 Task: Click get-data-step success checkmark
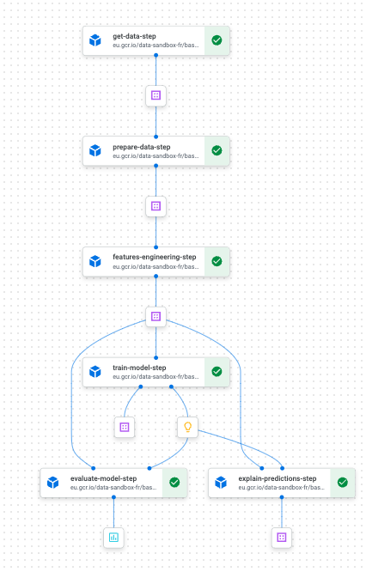coord(217,40)
